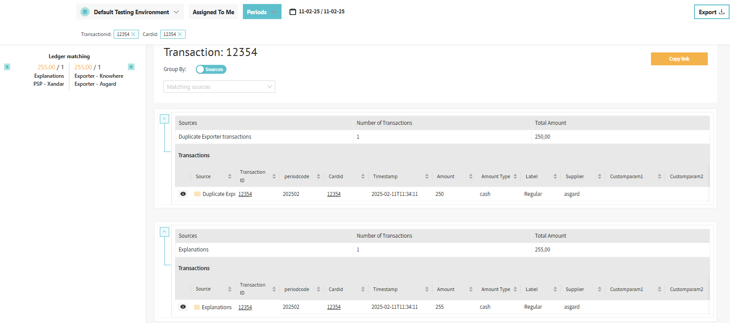The width and height of the screenshot is (730, 323).
Task: Click the Export button
Action: pyautogui.click(x=711, y=12)
